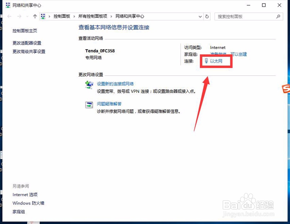Navigate to 控制面板 via the breadcrumb

click(x=62, y=17)
